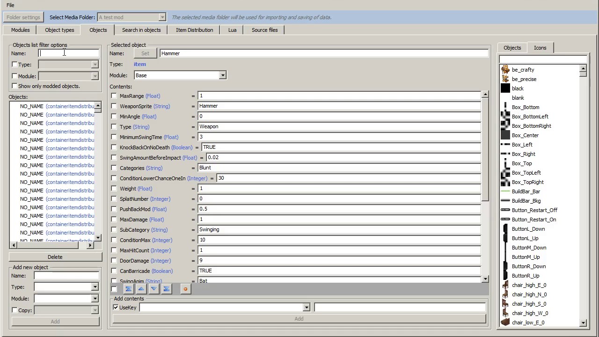Switch to the right-panel Objects tab
The height and width of the screenshot is (337, 599).
(x=512, y=48)
